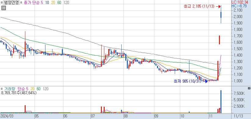The image size is (251, 119).
Task: Click the 범양건영 stock name button
Action: [11, 2]
